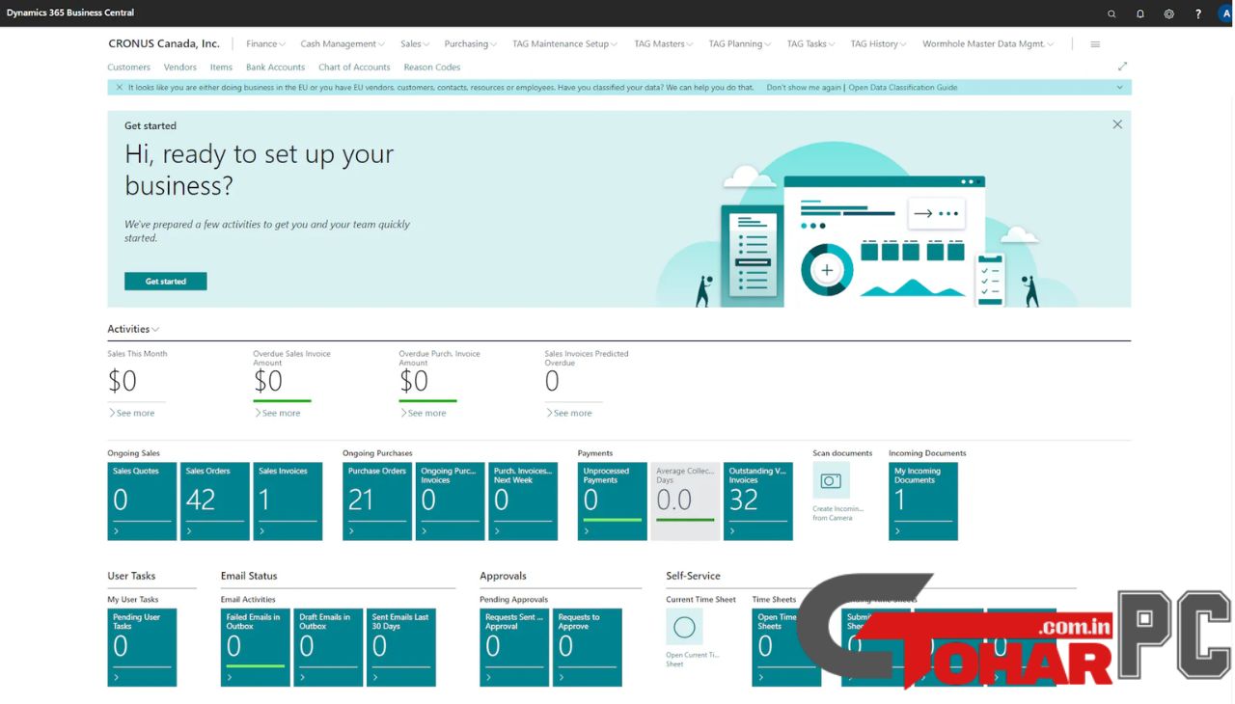This screenshot has height=704, width=1235.
Task: Go to Items
Action: click(221, 68)
